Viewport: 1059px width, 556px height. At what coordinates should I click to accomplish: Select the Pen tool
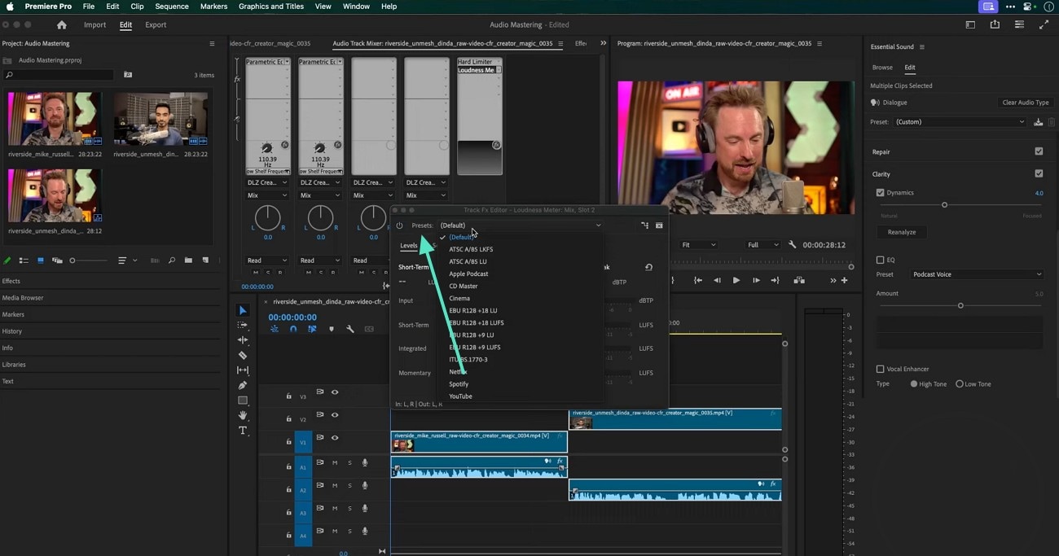[x=243, y=385]
